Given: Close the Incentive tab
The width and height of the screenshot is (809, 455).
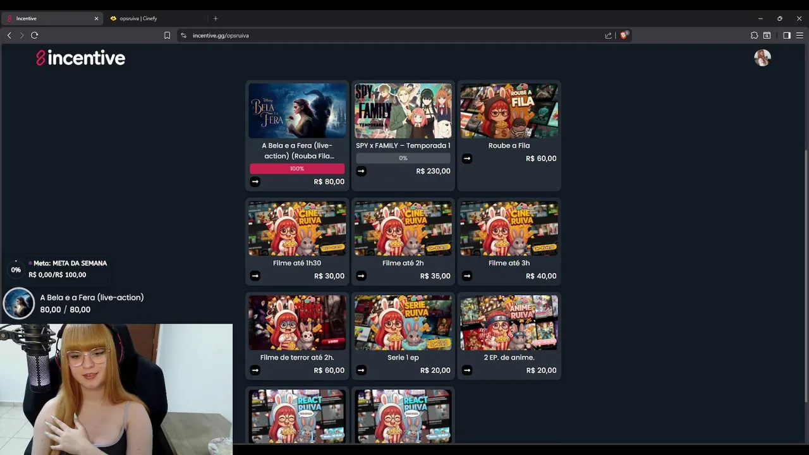Looking at the screenshot, I should coord(97,18).
